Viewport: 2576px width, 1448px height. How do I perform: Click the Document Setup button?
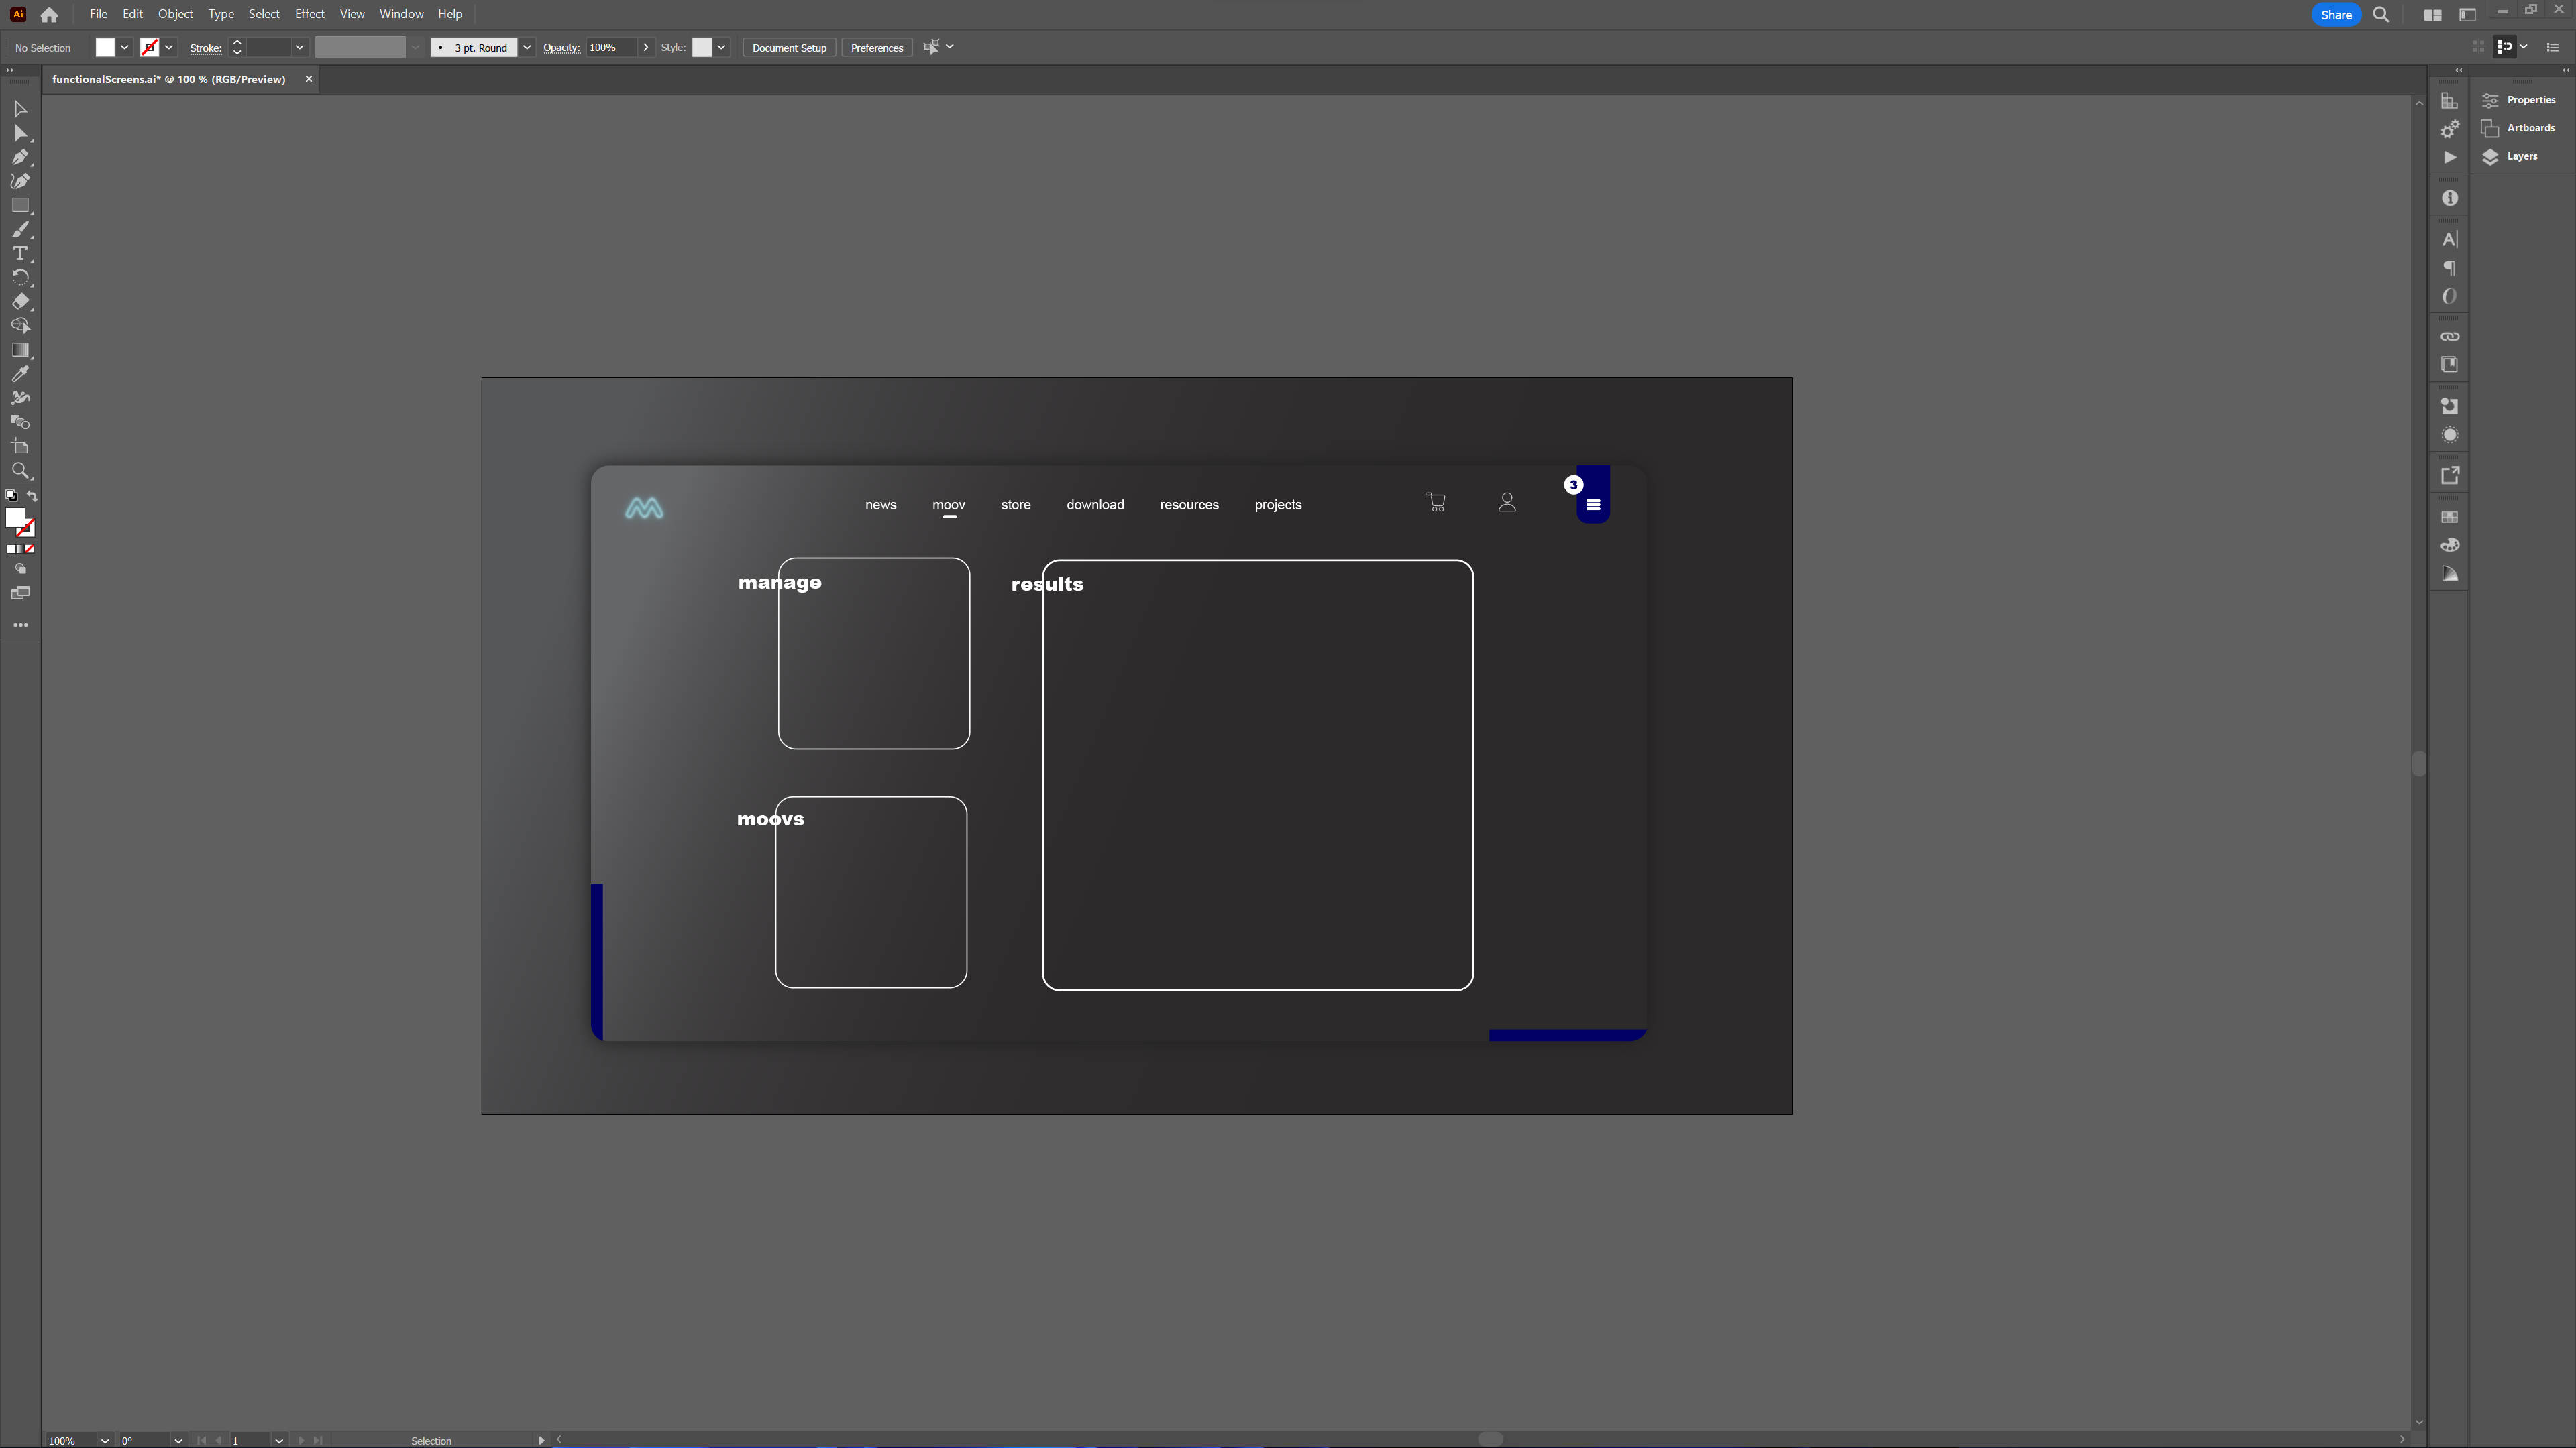(789, 47)
